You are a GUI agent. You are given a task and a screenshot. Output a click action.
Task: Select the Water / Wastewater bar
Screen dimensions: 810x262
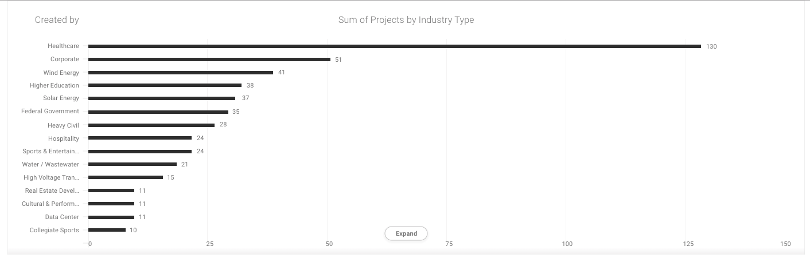pos(132,164)
